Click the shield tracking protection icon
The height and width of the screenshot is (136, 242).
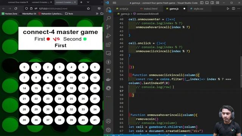coord(26,8)
